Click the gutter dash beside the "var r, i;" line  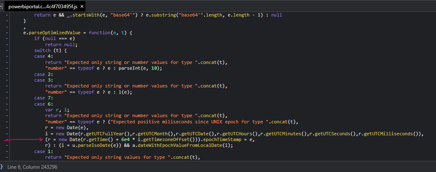[x=7, y=110]
